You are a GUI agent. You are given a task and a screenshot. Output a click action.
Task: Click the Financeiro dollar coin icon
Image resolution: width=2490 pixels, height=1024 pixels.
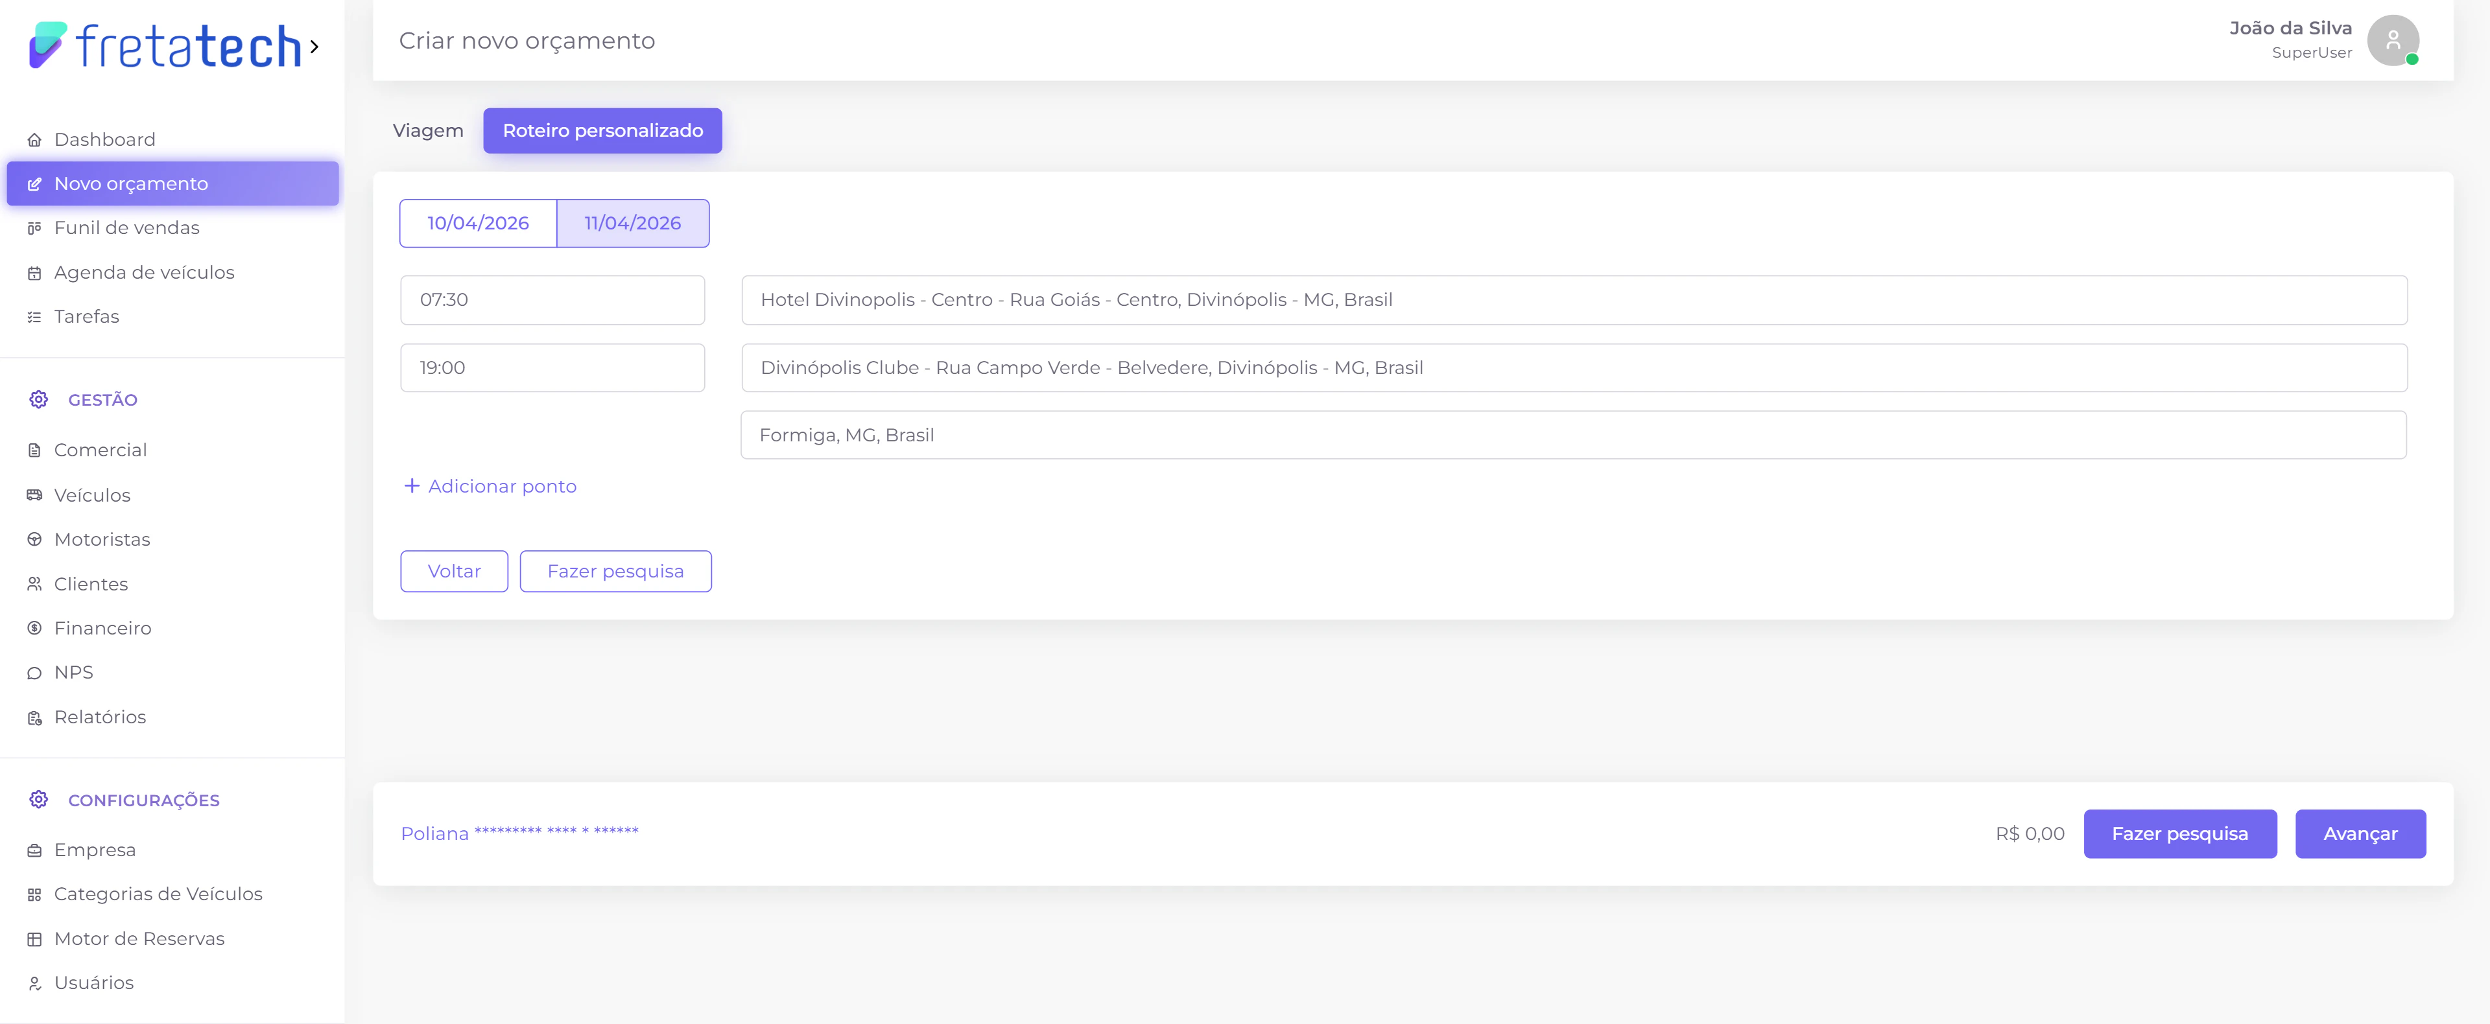[x=35, y=629]
